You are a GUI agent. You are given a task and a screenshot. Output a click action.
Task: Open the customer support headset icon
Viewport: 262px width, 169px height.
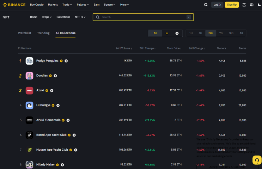point(257,160)
